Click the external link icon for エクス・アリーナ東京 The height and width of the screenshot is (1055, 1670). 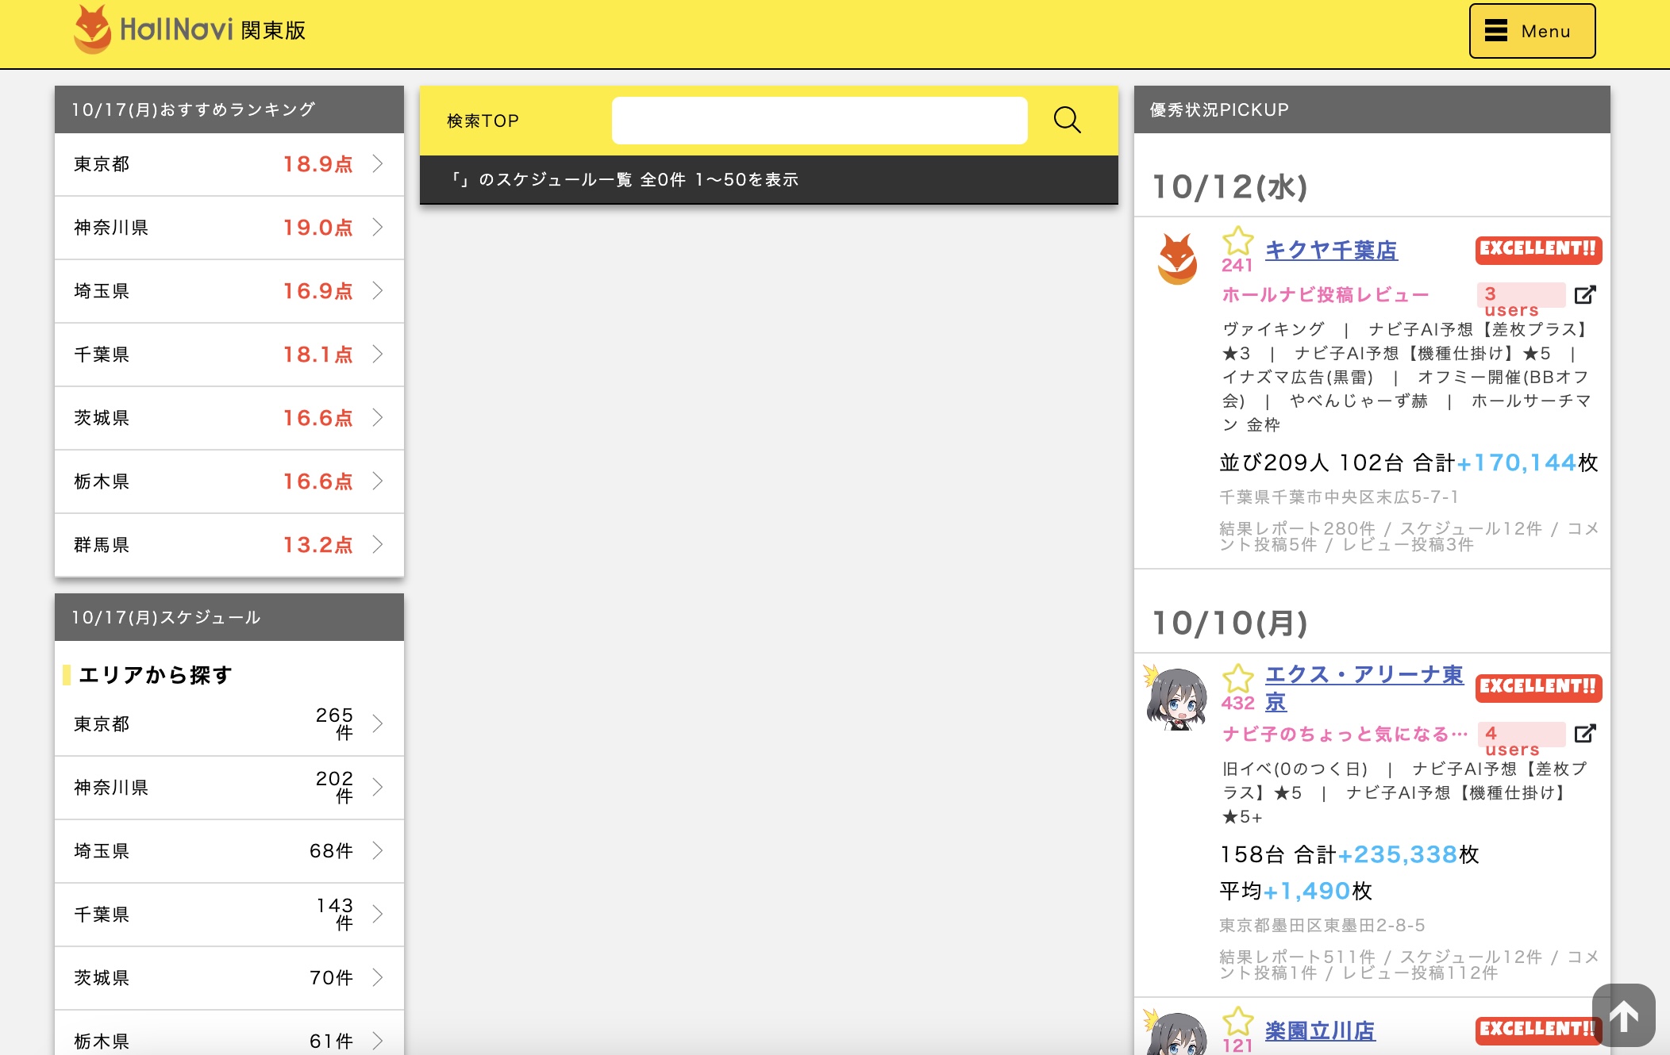tap(1584, 734)
